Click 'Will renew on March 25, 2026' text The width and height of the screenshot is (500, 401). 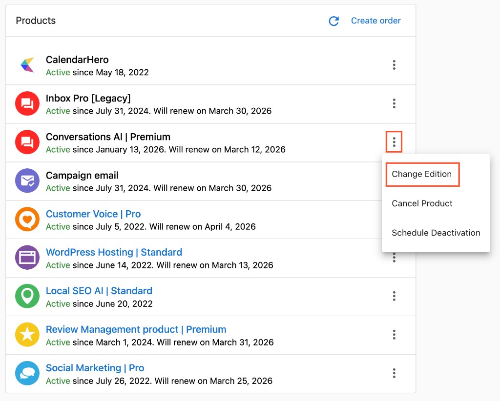point(213,381)
